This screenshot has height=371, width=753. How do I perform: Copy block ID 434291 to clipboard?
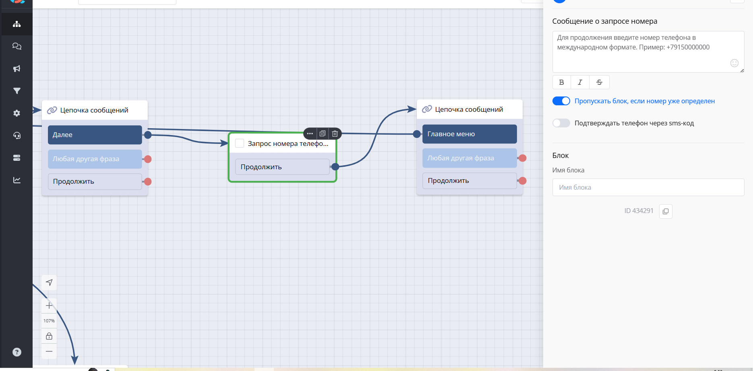[x=666, y=211]
